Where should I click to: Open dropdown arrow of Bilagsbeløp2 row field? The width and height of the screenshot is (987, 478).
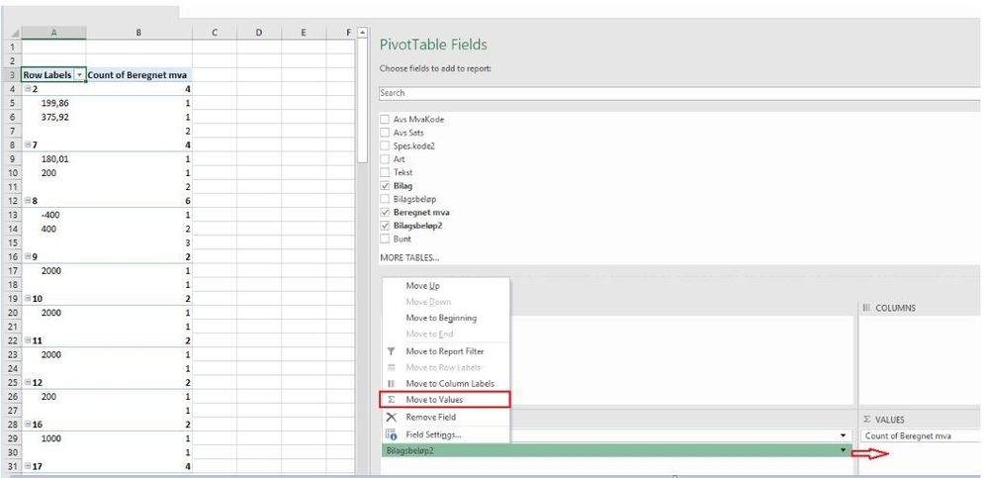point(843,451)
